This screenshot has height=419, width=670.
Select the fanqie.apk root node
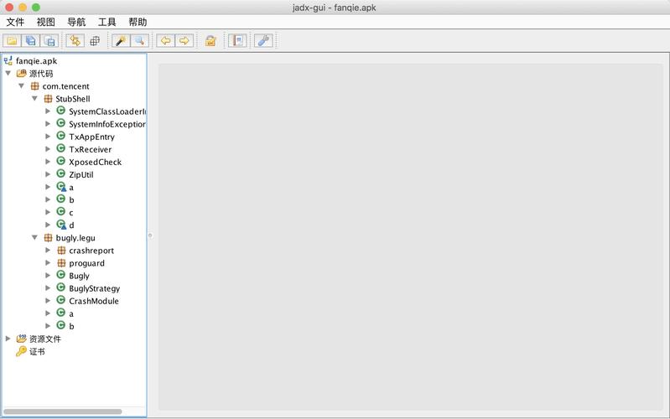click(36, 61)
